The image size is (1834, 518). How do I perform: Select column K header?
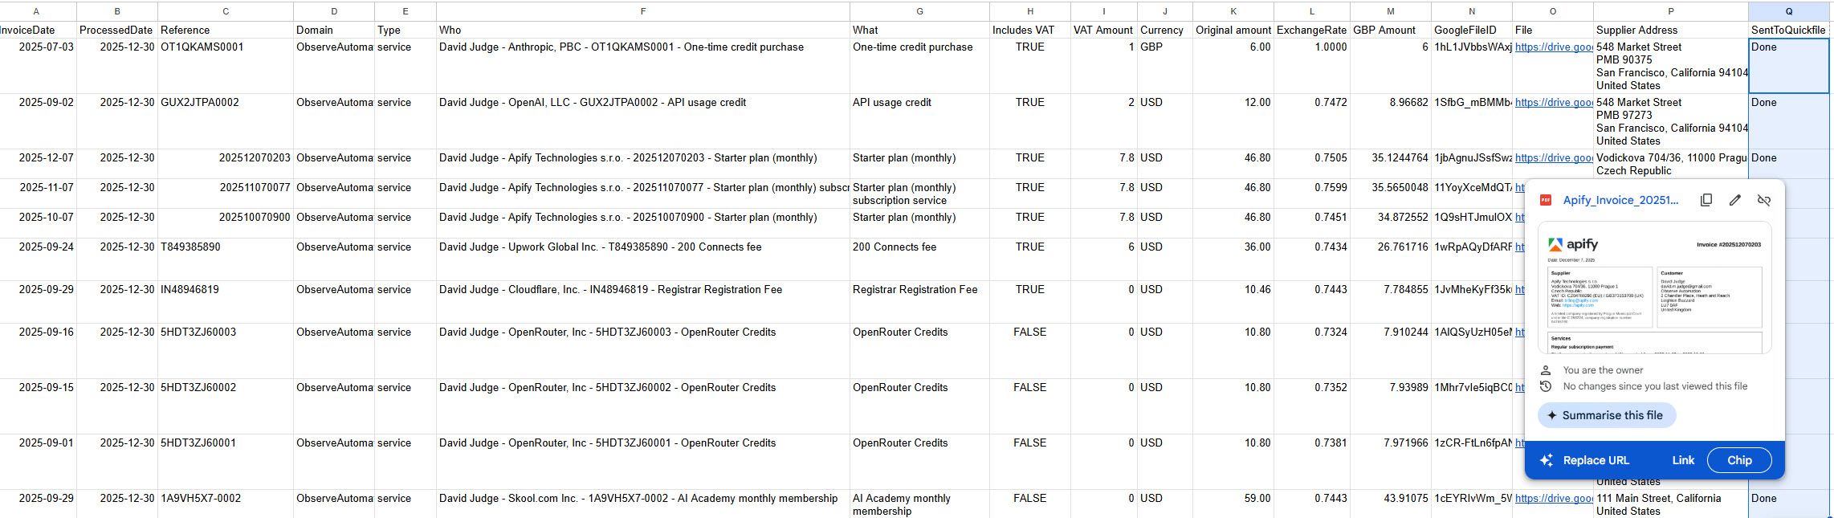tap(1233, 11)
